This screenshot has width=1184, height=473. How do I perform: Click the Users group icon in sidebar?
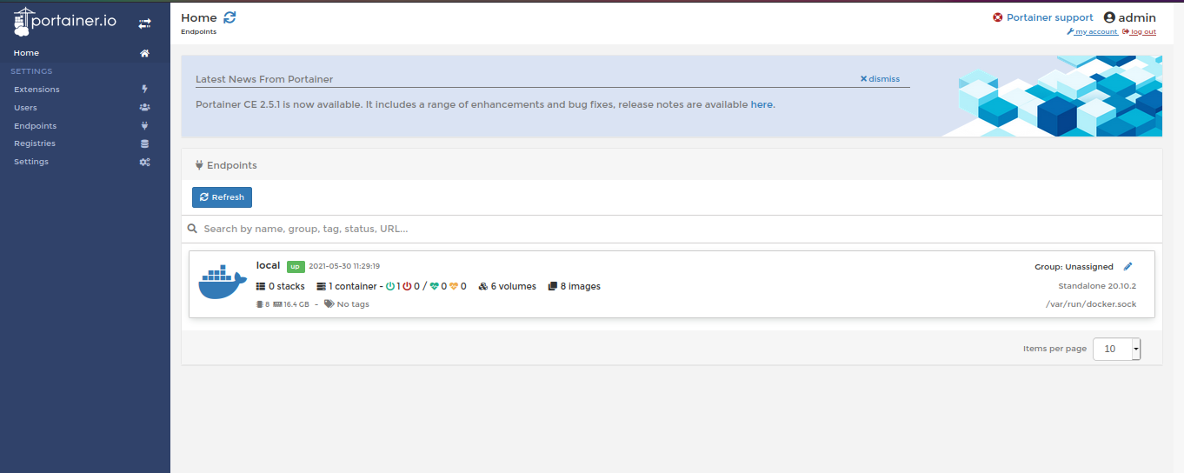[144, 108]
